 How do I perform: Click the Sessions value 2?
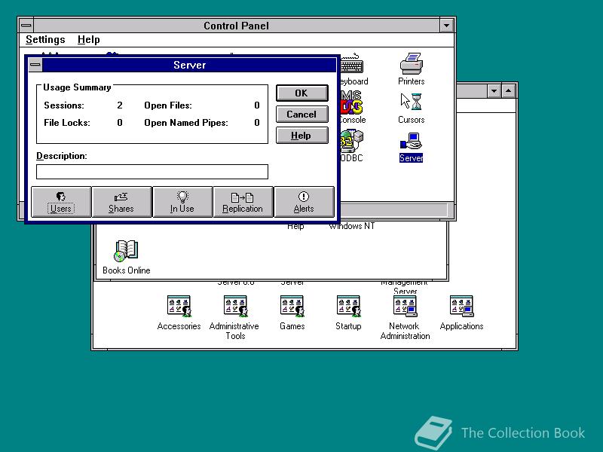120,105
